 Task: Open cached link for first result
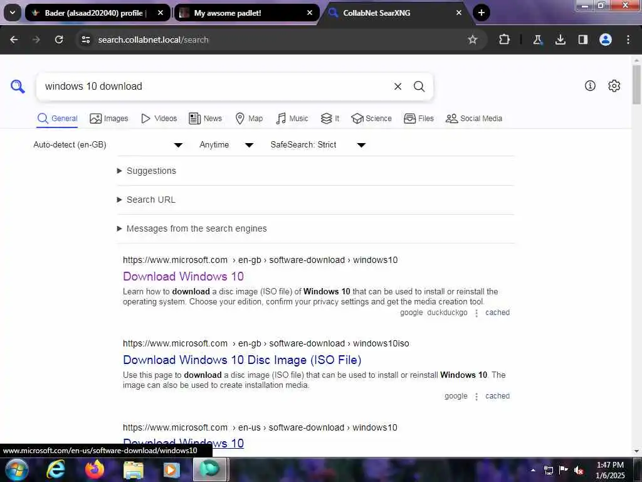click(497, 313)
